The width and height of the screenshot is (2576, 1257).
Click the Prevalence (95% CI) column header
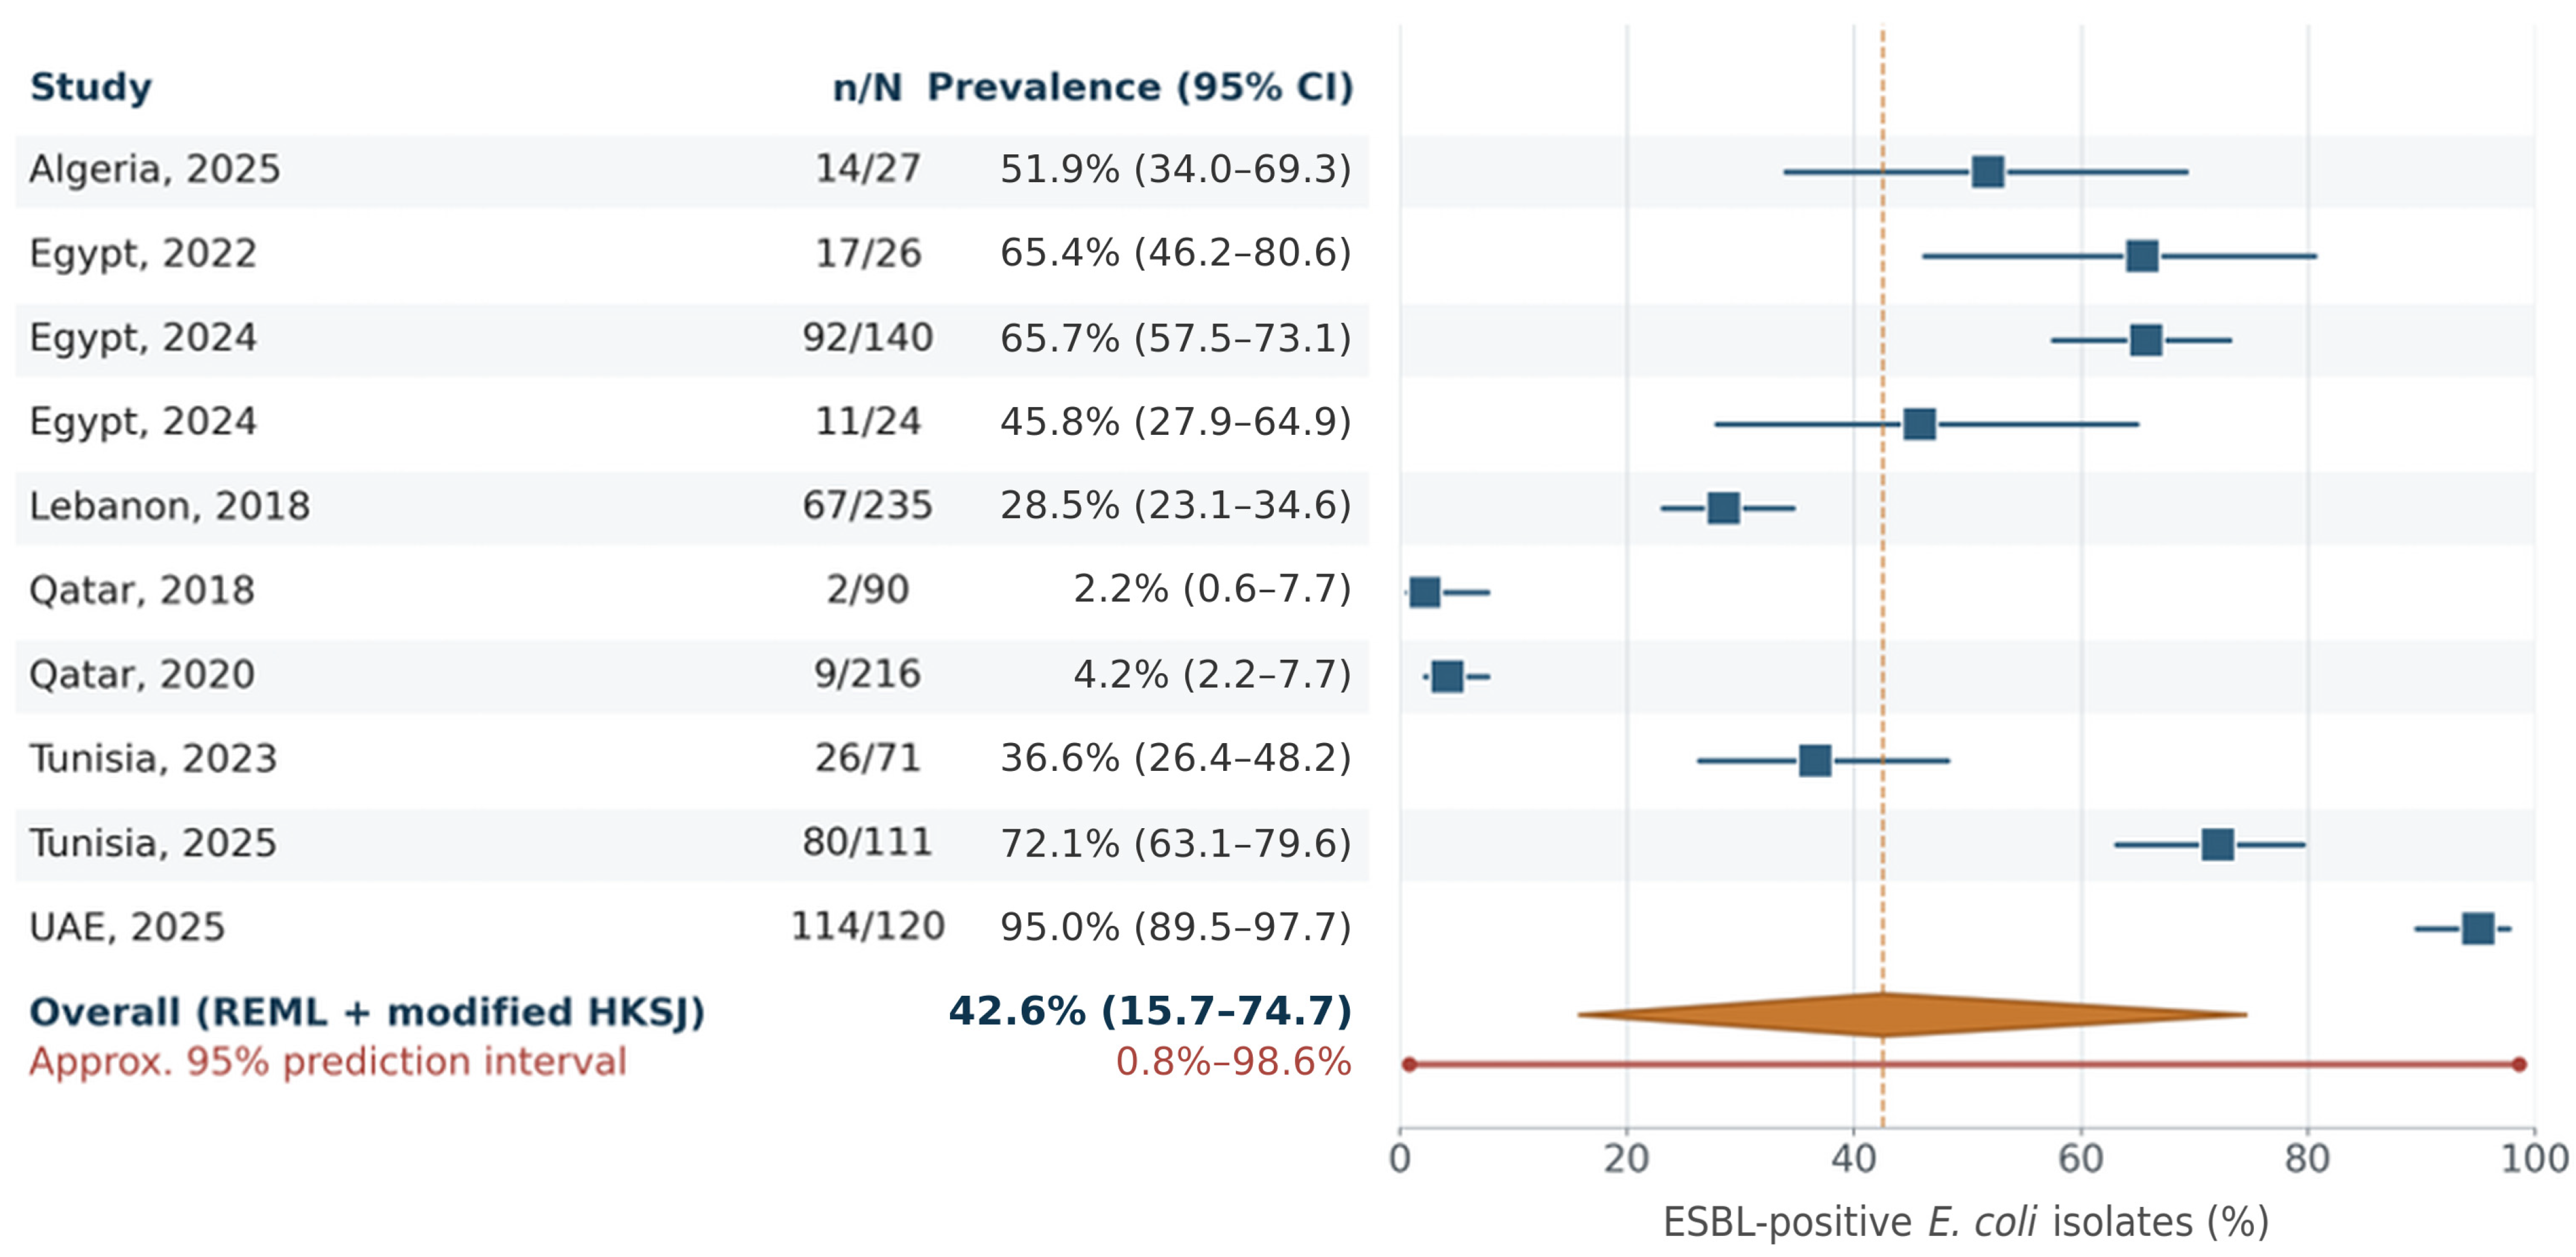click(1140, 87)
